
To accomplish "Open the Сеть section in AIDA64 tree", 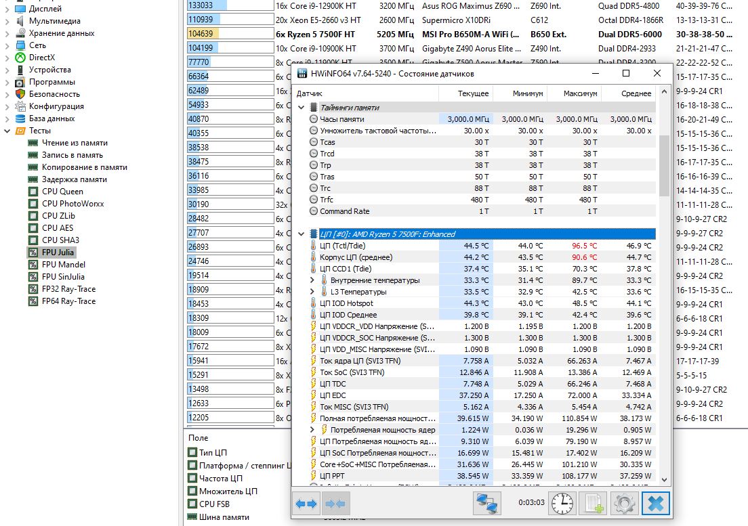I will tap(37, 45).
